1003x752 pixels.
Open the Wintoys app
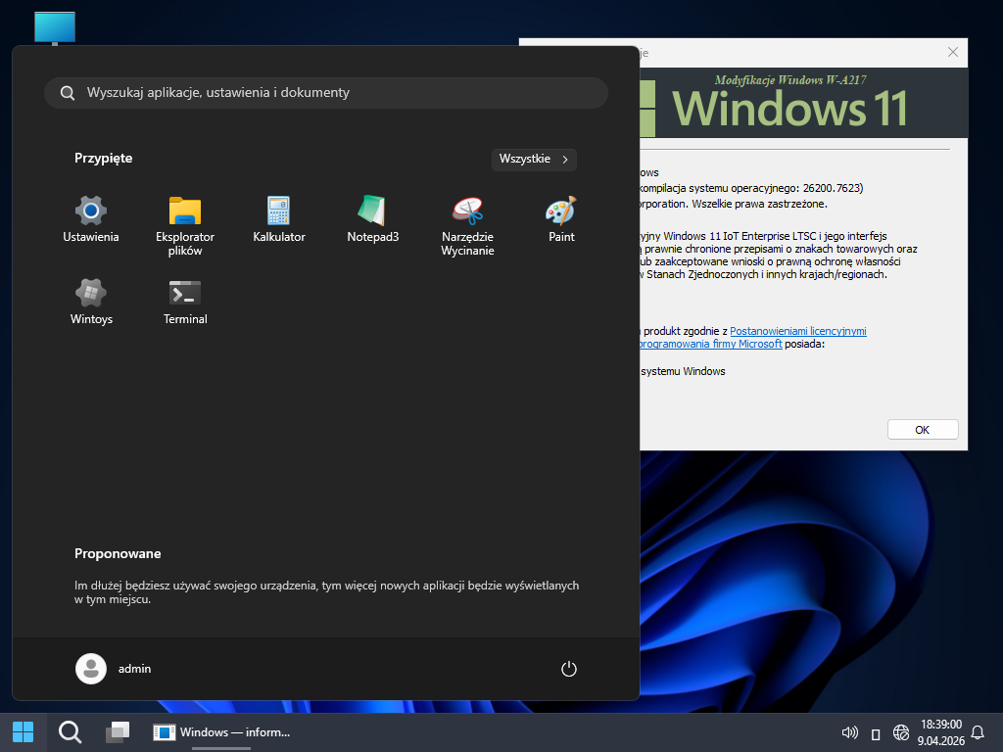point(91,301)
